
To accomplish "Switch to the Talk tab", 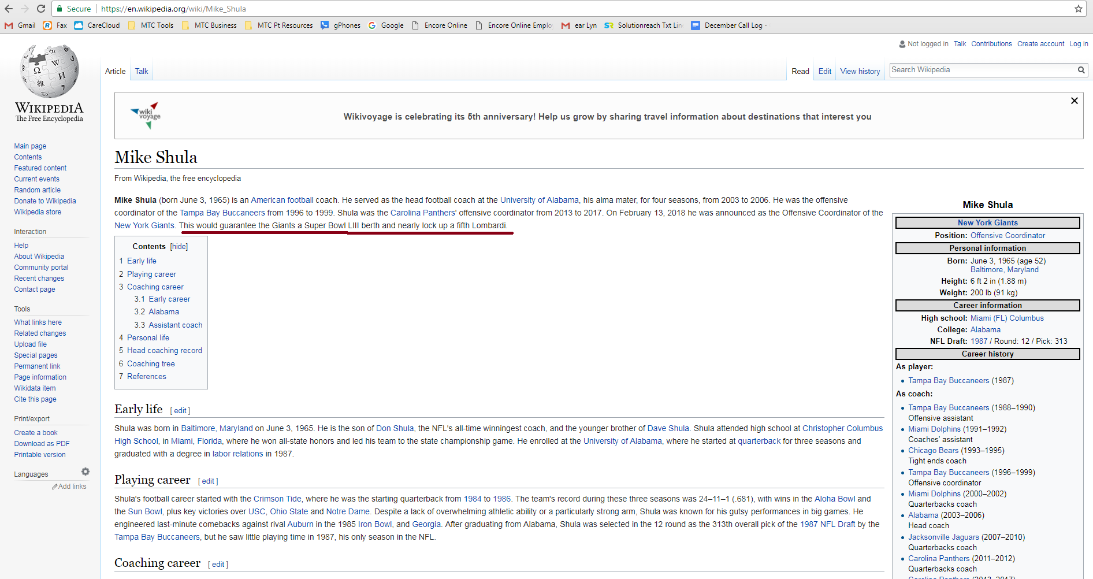I will pos(142,71).
